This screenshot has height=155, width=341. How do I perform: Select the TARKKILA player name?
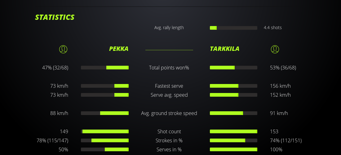click(224, 49)
